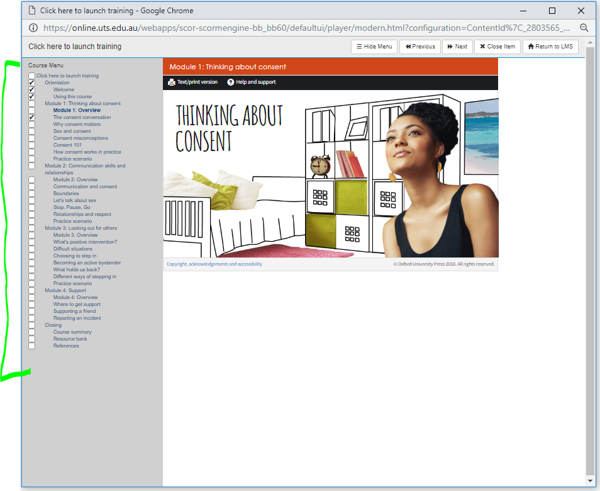Open Module 3: Looking out for others

pos(81,228)
